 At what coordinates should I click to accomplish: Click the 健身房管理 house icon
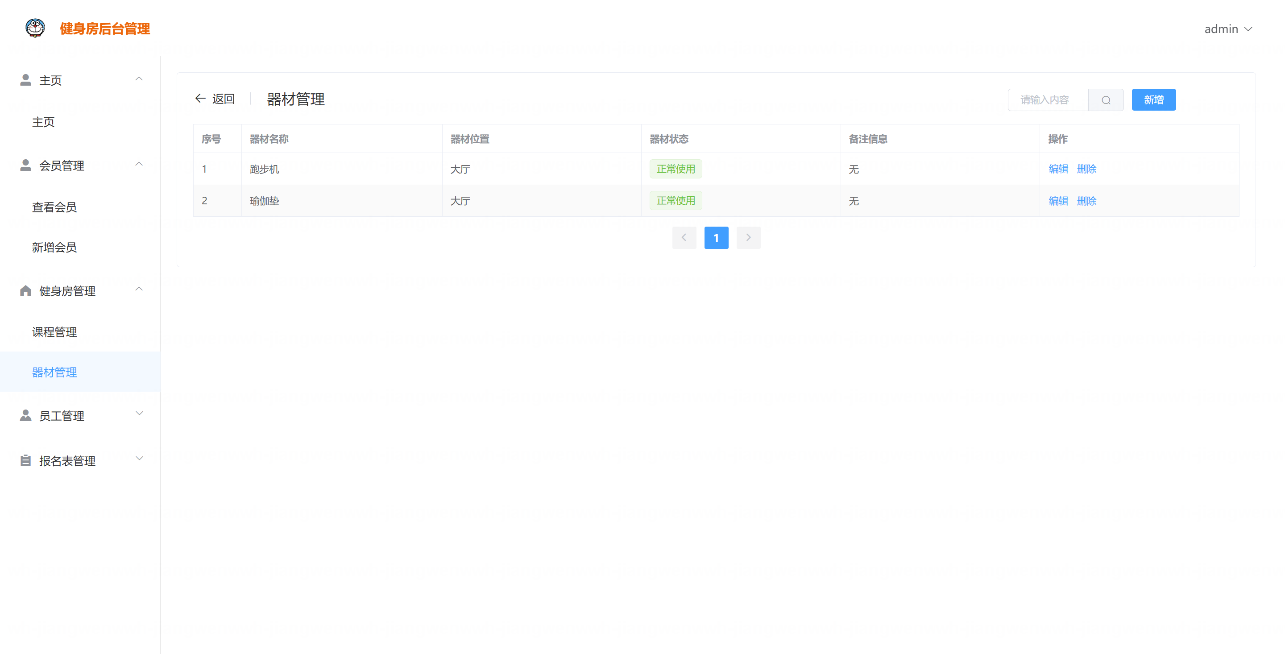pos(25,291)
